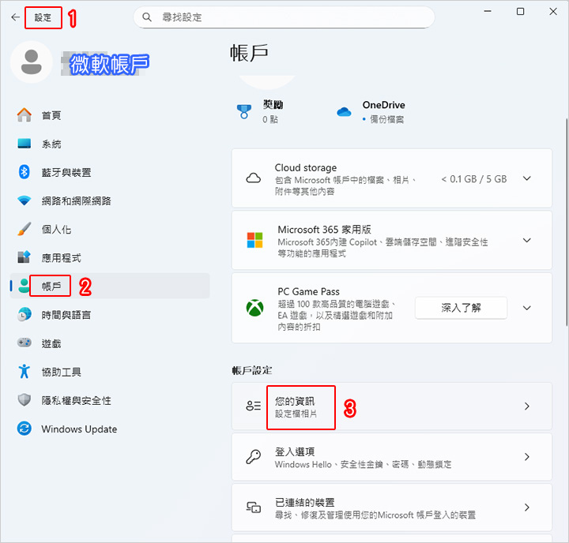Minimize the Settings window
Viewport: 569px width, 543px height.
[x=488, y=11]
